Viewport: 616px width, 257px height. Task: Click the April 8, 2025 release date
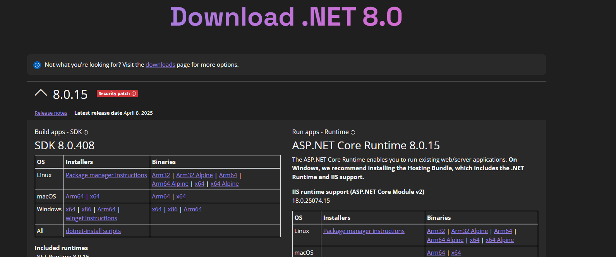138,113
